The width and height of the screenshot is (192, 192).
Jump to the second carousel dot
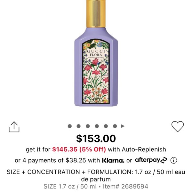78,126
